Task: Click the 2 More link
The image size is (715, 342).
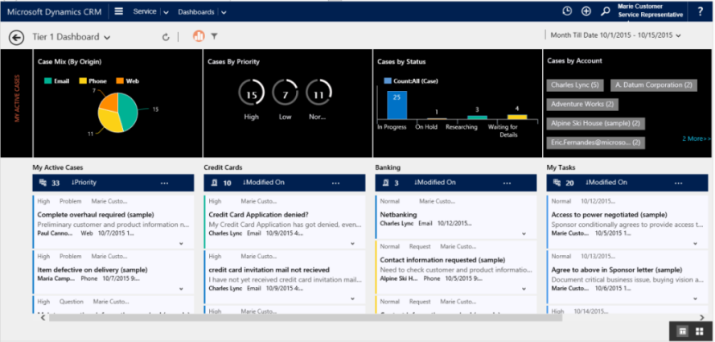Action: coord(697,138)
